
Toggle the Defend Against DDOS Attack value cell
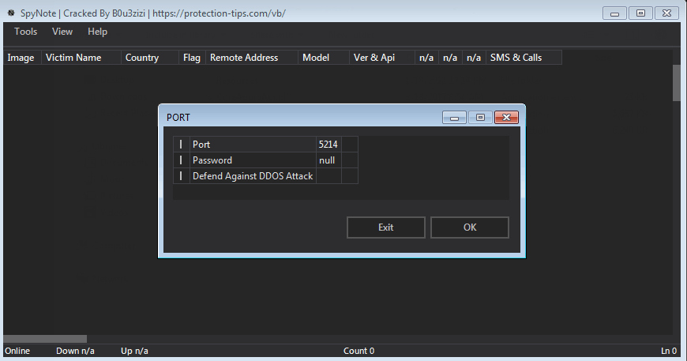pyautogui.click(x=328, y=175)
